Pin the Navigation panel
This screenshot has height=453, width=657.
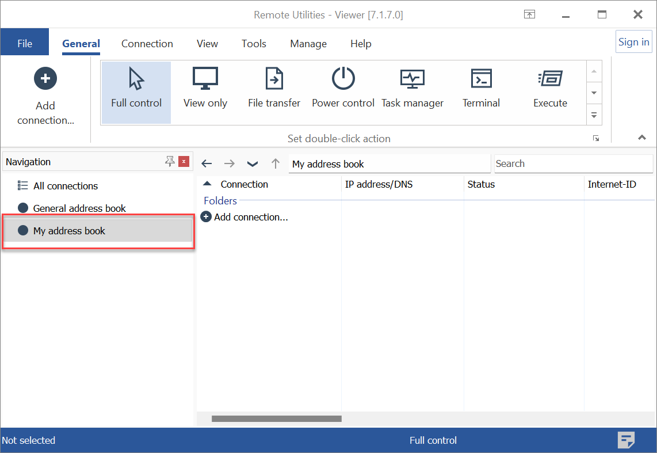170,162
